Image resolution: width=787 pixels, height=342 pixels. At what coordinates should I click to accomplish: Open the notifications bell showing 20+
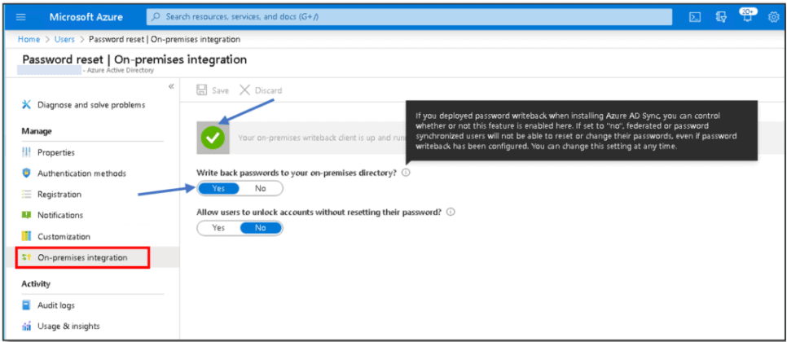tap(748, 15)
